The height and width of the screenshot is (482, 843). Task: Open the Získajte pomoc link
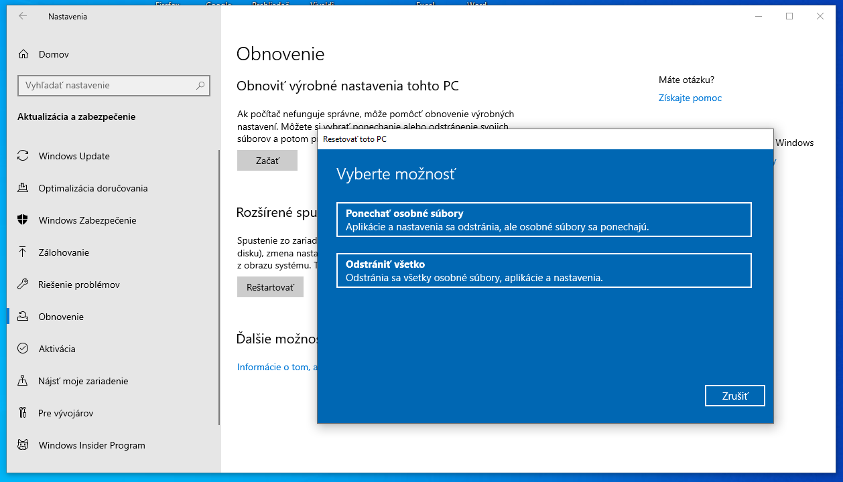coord(690,98)
